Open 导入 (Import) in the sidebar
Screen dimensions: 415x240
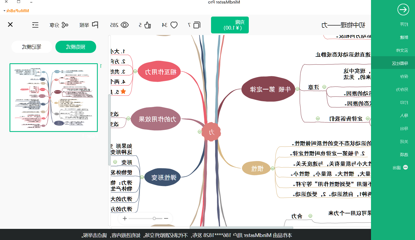pos(404,116)
